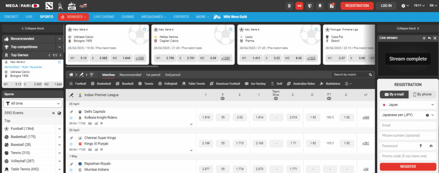Favorite the Hellas Verona vs Cagliari card

pos(230,29)
